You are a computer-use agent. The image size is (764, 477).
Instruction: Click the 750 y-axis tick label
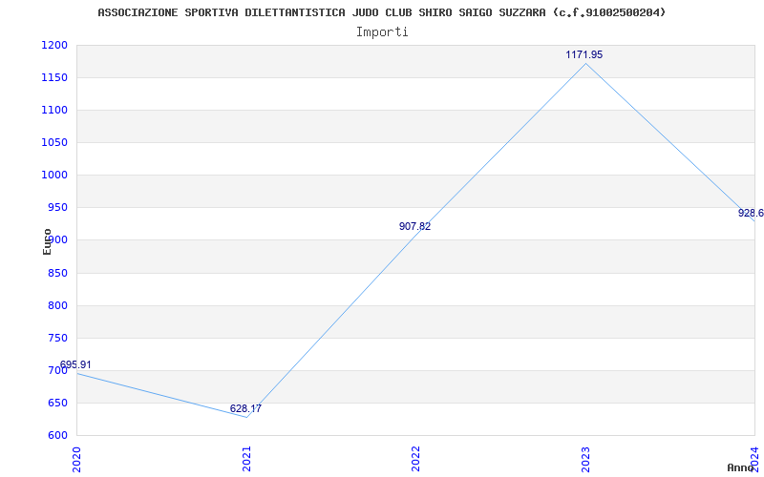57,339
